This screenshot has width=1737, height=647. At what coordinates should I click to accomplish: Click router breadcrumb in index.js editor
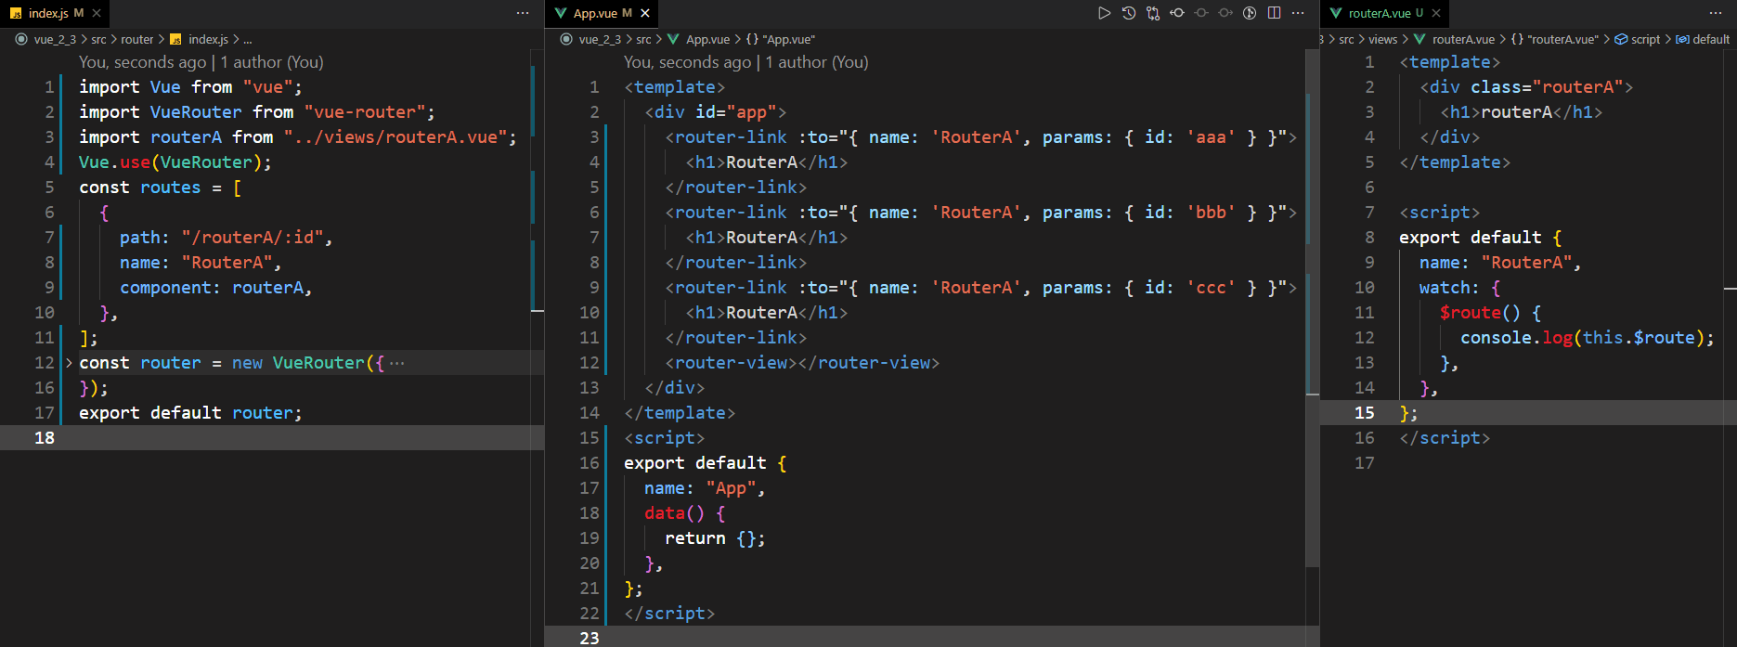tap(137, 39)
